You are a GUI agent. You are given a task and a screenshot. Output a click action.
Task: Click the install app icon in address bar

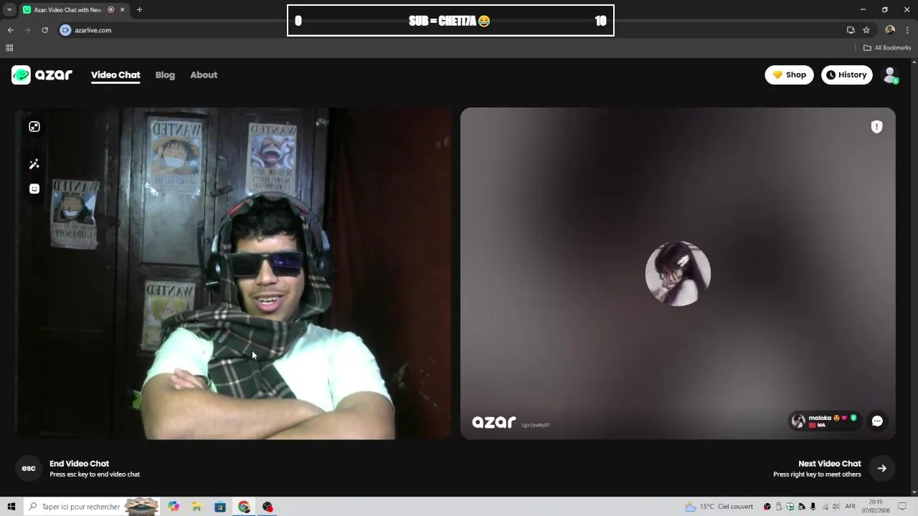pyautogui.click(x=851, y=30)
